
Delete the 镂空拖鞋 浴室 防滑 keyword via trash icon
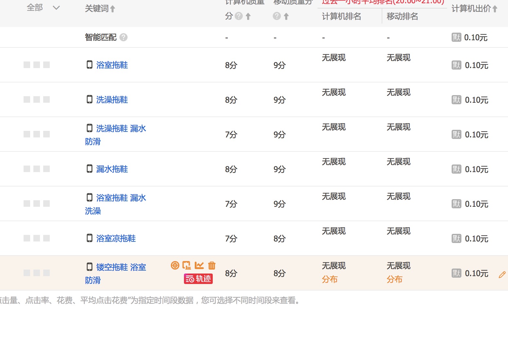click(x=212, y=265)
